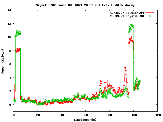Click the Time(Seconds) x-axis label

click(85, 120)
